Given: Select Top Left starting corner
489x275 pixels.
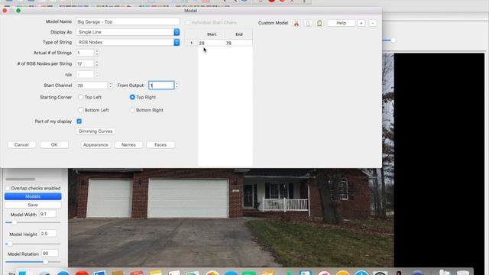Looking at the screenshot, I should [x=81, y=97].
